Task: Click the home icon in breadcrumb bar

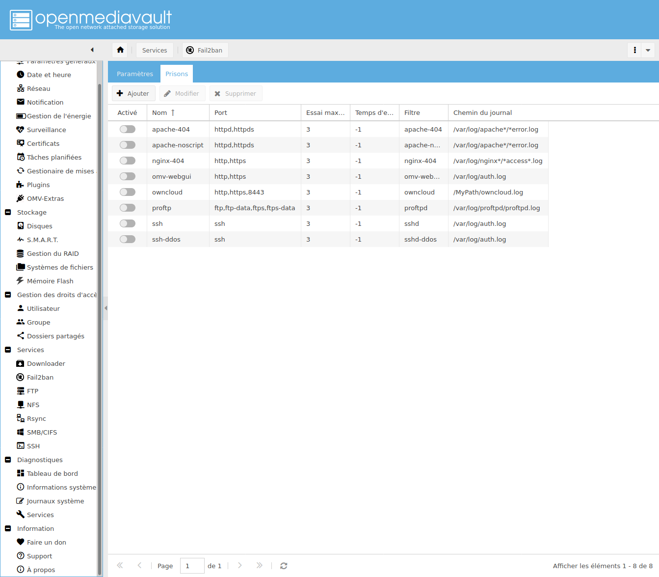Action: 120,50
